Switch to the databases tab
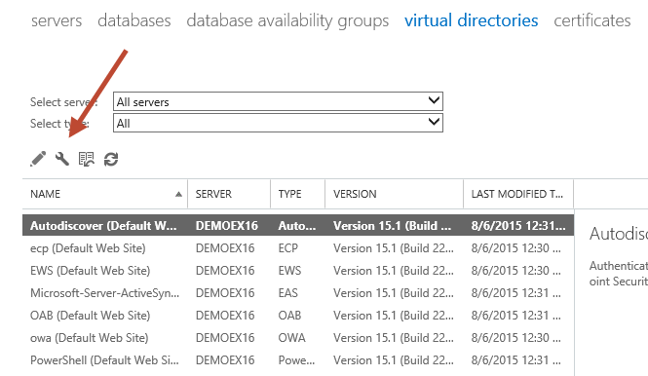The image size is (648, 376). (x=134, y=20)
